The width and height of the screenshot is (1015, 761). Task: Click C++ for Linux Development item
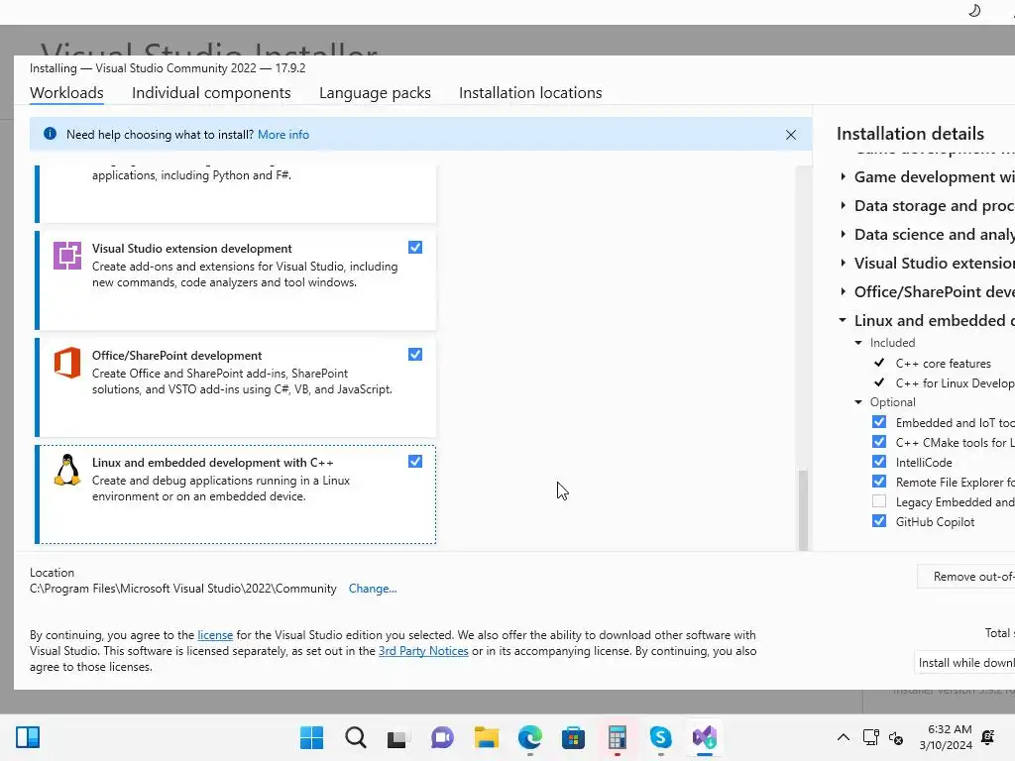(x=955, y=383)
